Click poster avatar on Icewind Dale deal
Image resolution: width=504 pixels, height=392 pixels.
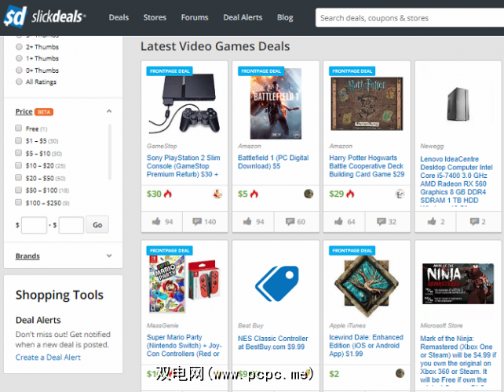pyautogui.click(x=400, y=373)
